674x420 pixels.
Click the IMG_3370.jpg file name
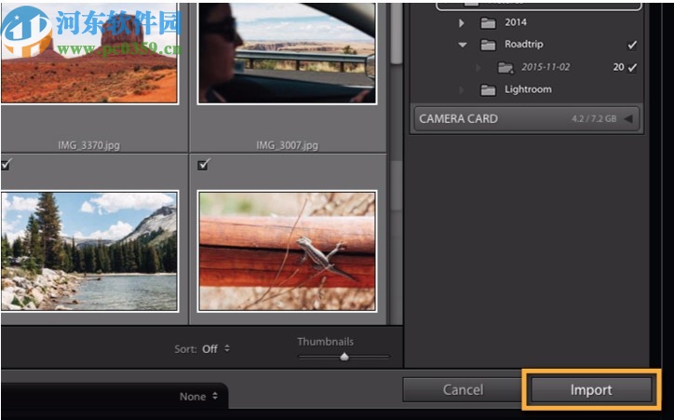[x=89, y=145]
